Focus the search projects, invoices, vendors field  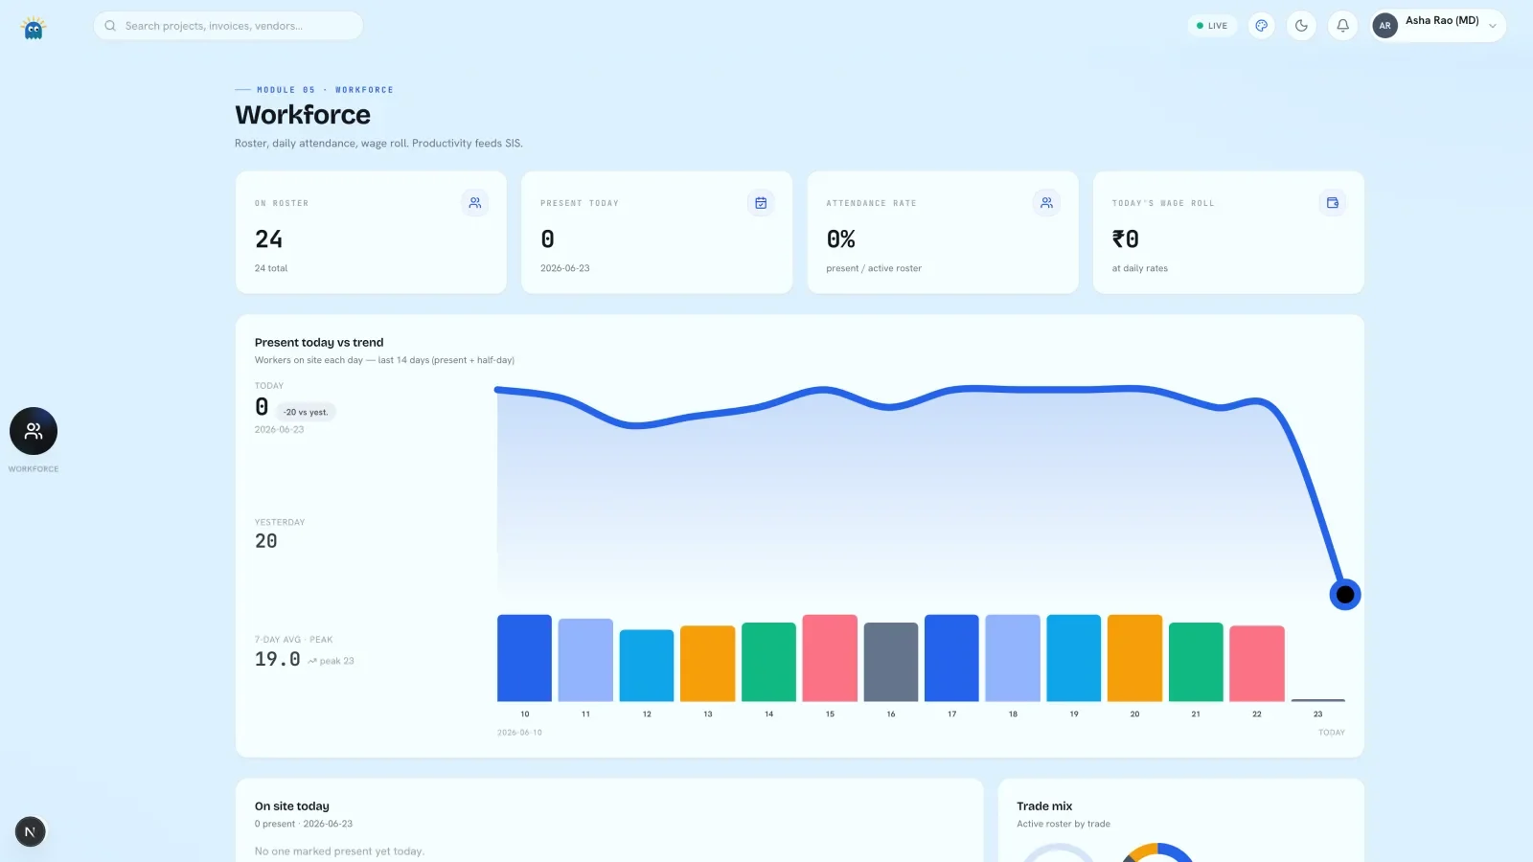(x=228, y=26)
